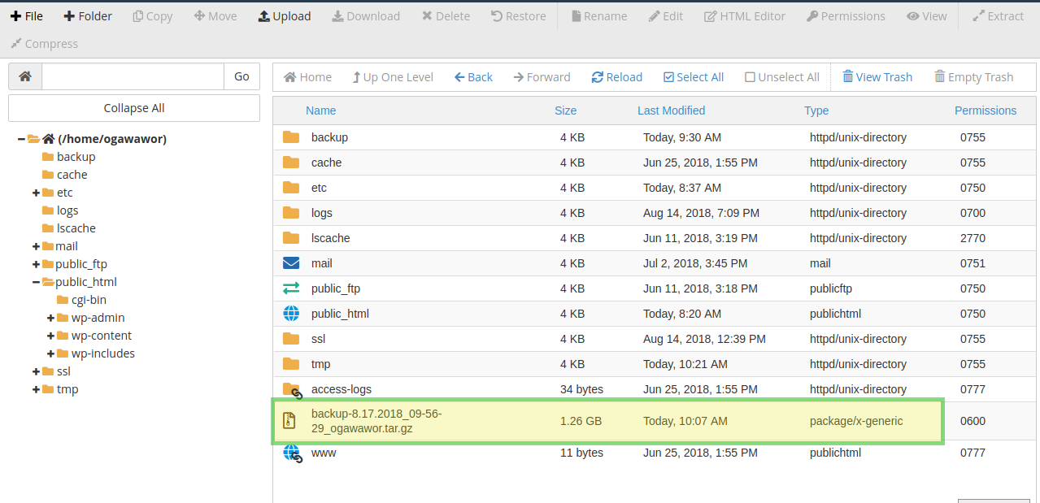Open the Upload tool
This screenshot has width=1040, height=503.
pos(285,16)
